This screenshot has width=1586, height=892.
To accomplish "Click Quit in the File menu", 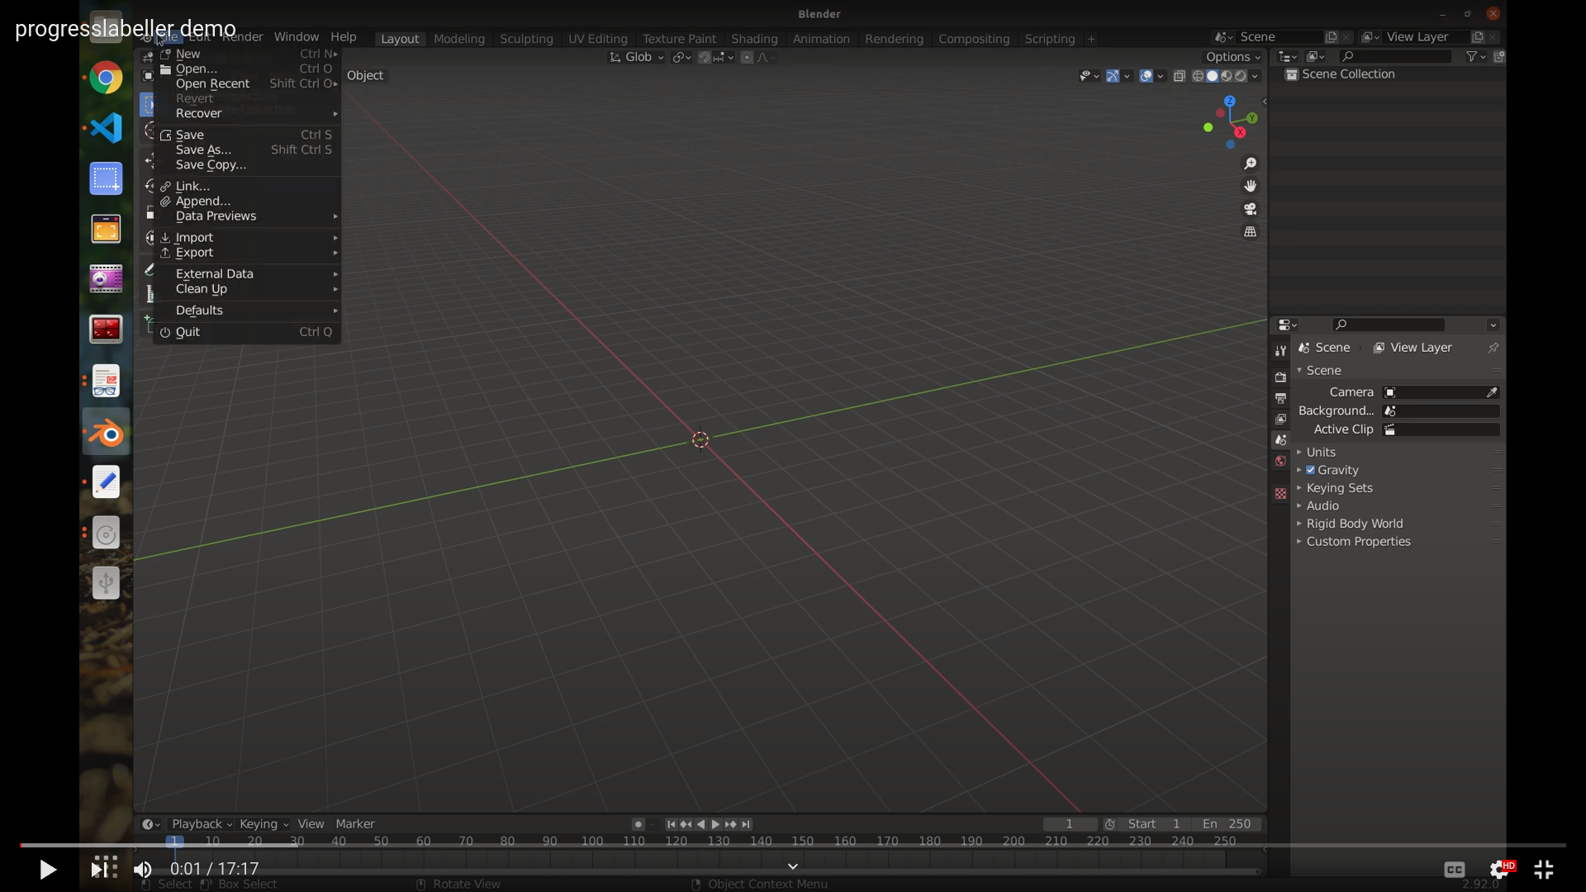I will [188, 332].
